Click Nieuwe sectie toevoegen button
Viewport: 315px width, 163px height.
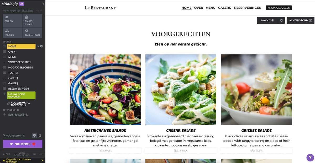(x=21, y=95)
